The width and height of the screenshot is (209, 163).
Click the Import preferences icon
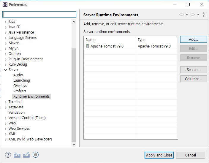[x=17, y=155]
